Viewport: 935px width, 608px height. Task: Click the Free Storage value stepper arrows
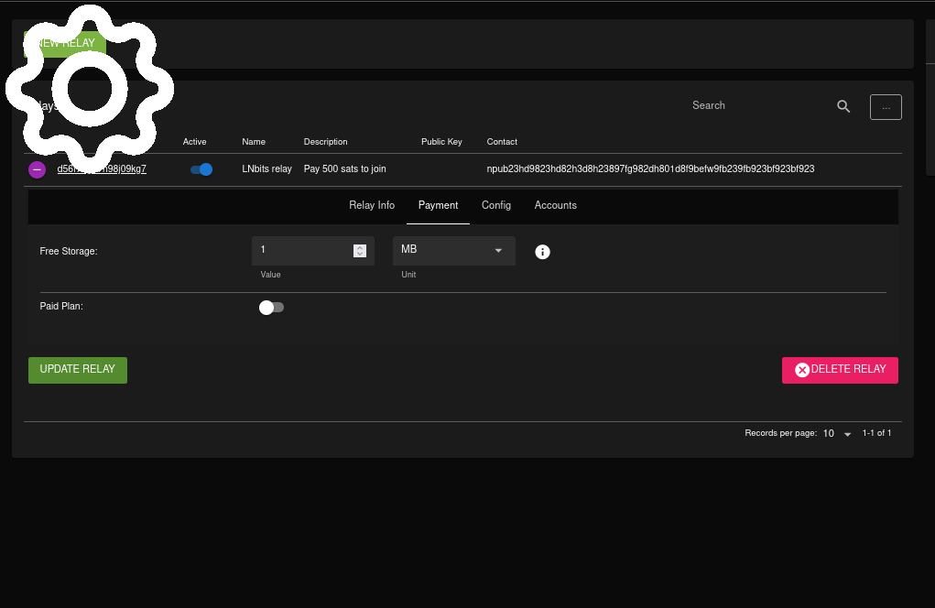click(x=360, y=251)
